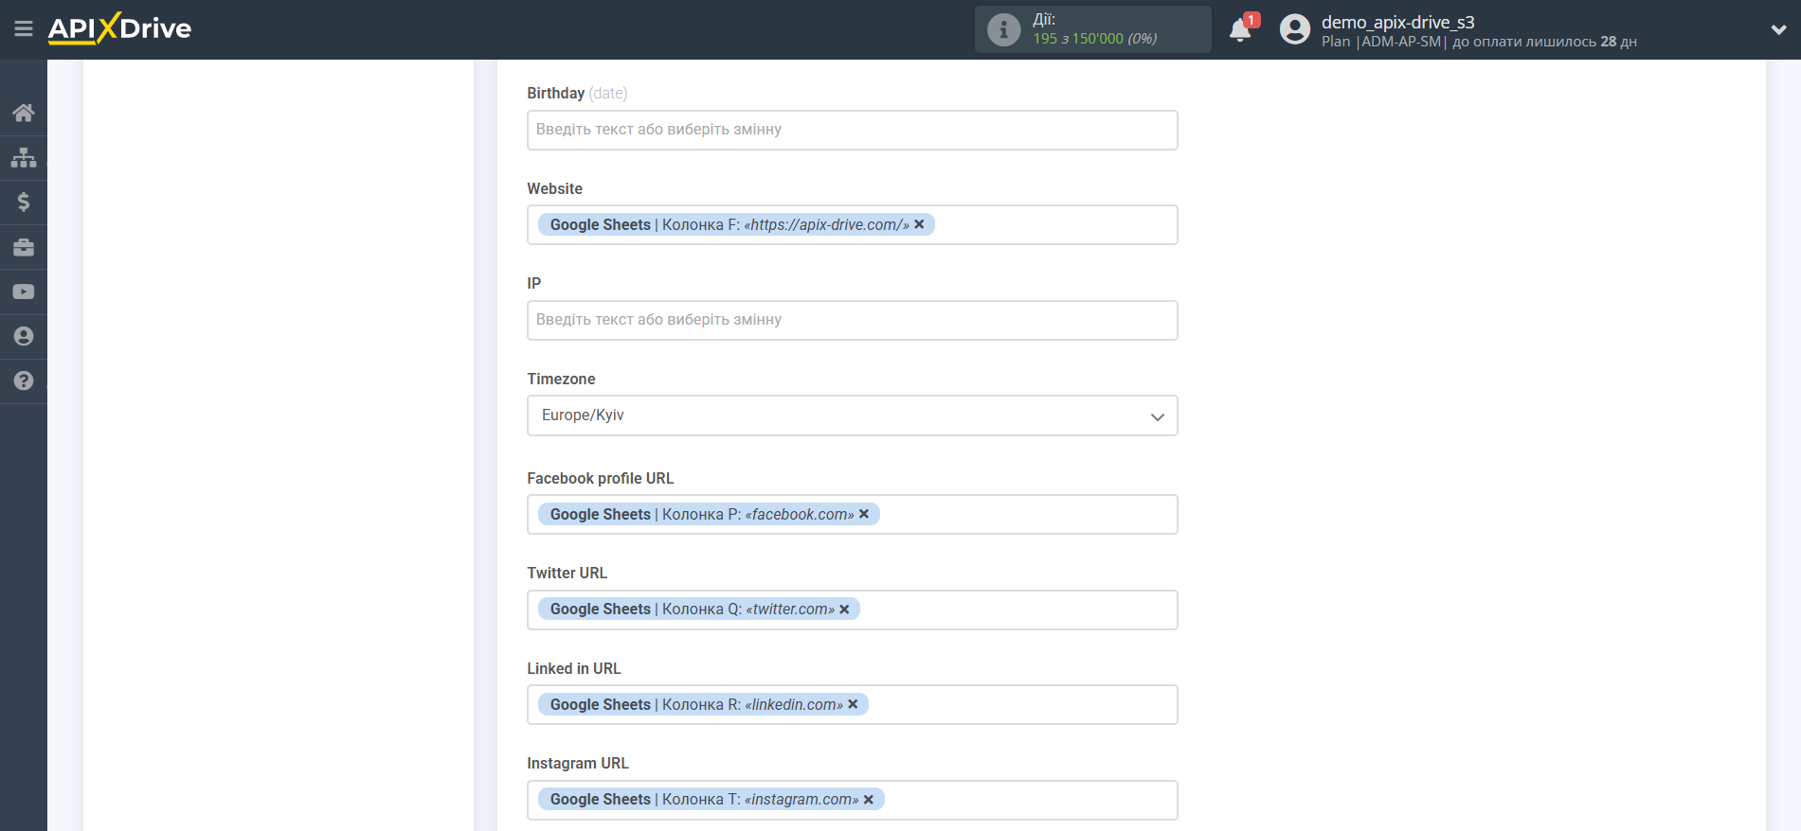Open notifications bell icon

[x=1239, y=30]
